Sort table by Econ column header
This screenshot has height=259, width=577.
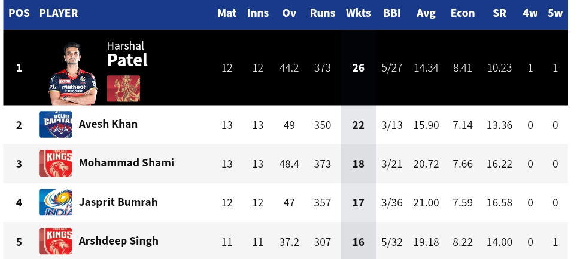tap(463, 13)
